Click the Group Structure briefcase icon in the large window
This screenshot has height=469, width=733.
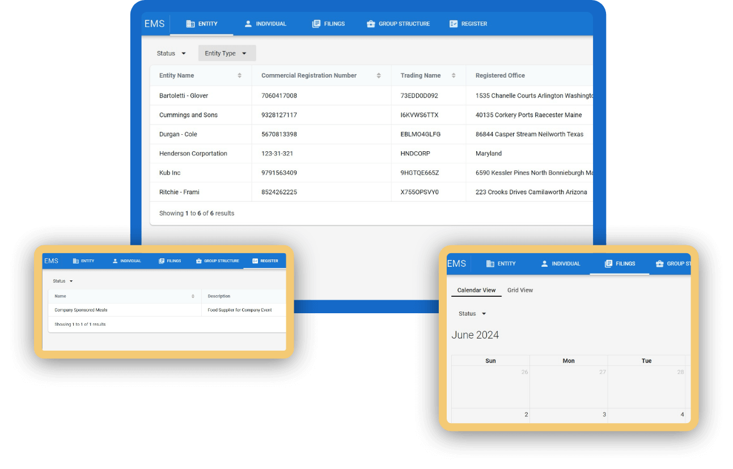371,24
